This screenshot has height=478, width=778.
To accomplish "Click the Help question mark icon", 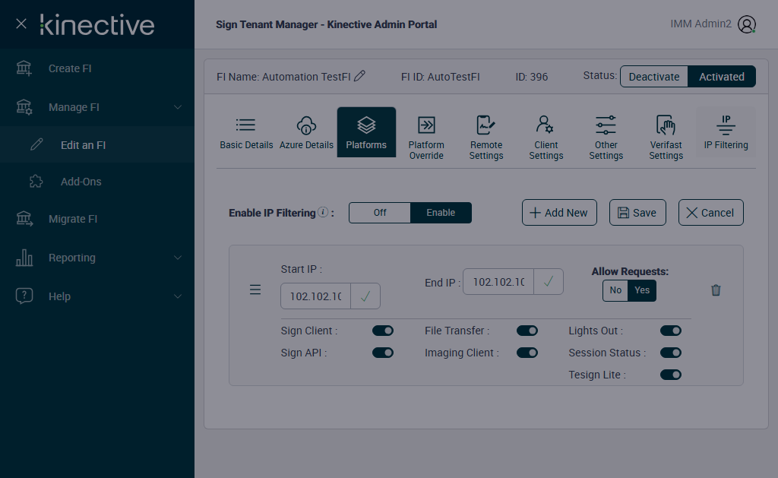I will [24, 296].
